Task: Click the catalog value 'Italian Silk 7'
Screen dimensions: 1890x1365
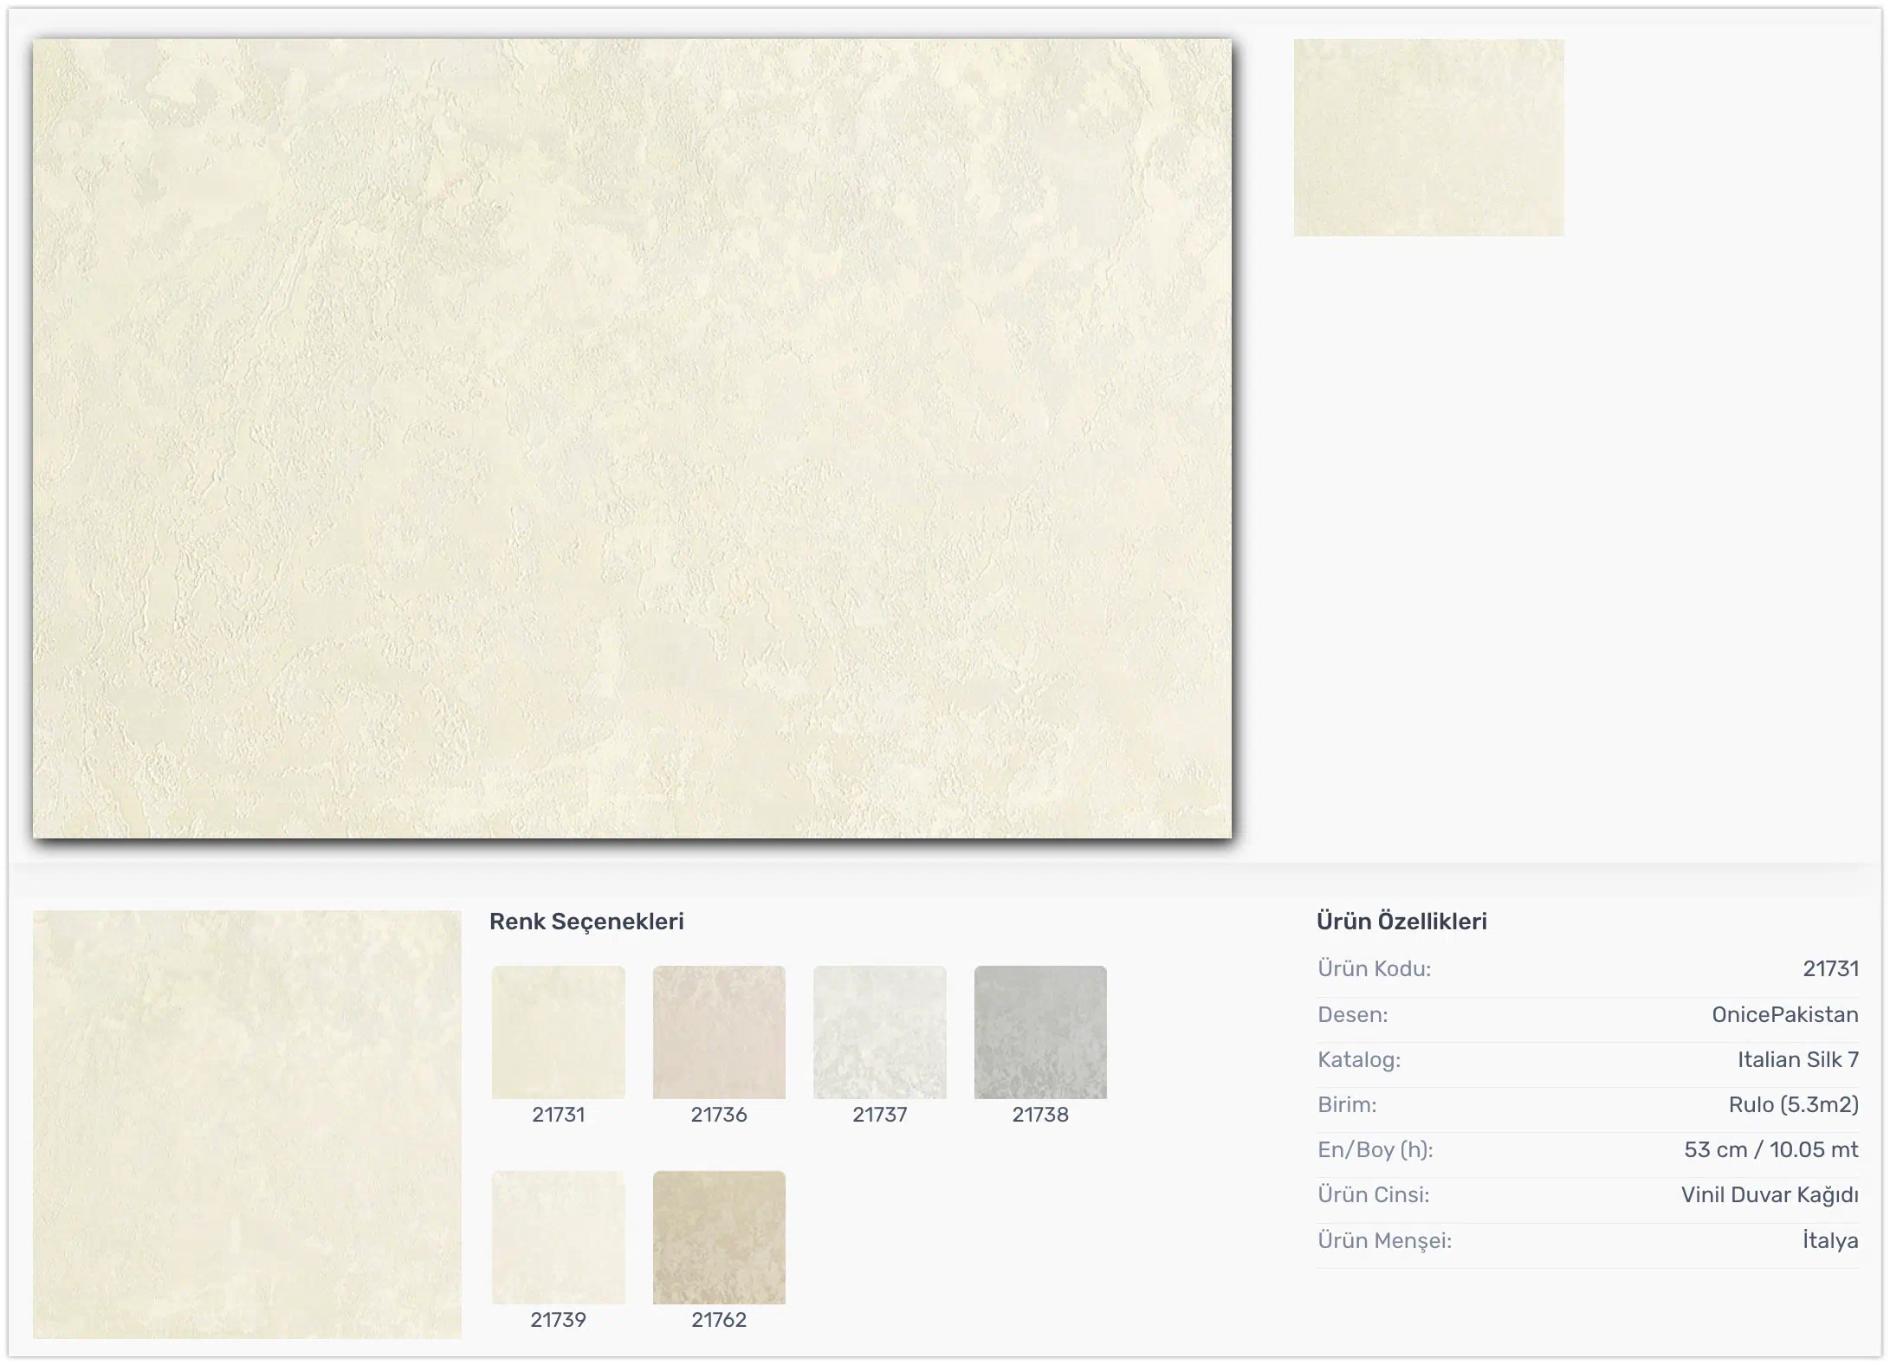Action: (1798, 1059)
